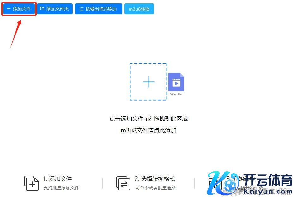Open the 添加文件夹 folder button
The width and height of the screenshot is (297, 202).
click(55, 9)
